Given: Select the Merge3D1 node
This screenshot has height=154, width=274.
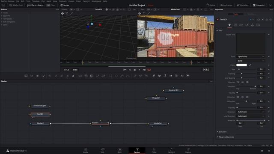Looking at the screenshot, I should 156,98.
